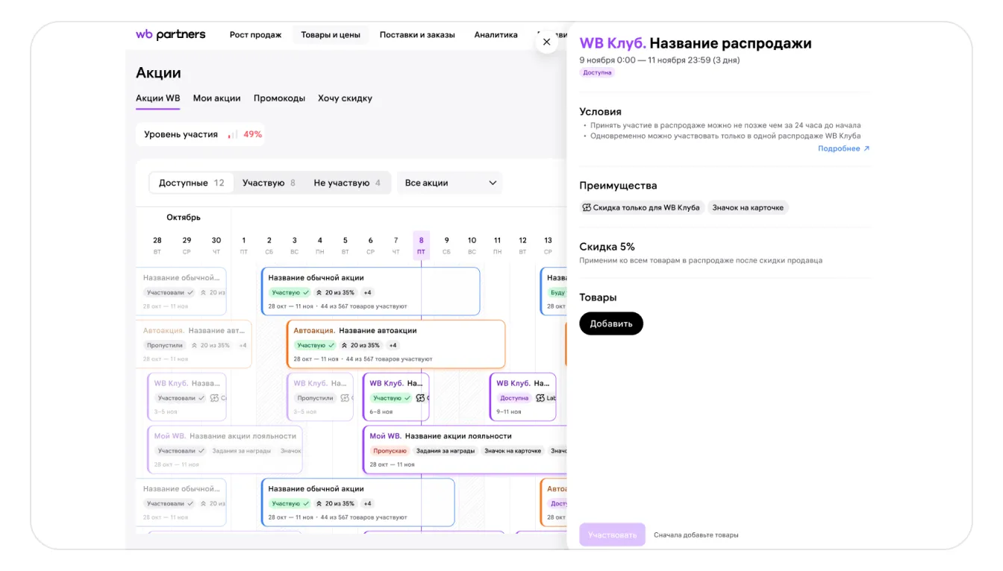Image resolution: width=1003 pixels, height=571 pixels.
Task: Open the Товары и цены menu
Action: (331, 34)
